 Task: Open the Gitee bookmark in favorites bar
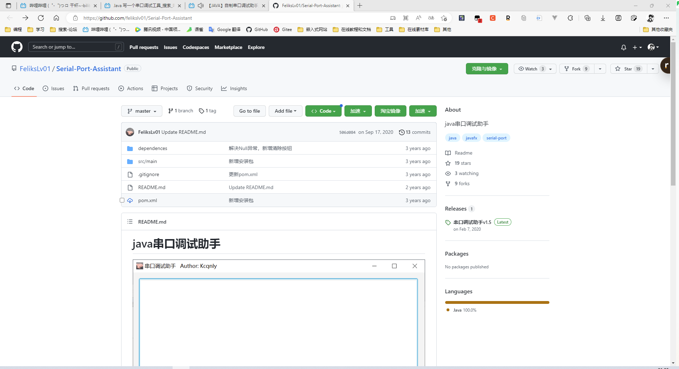click(x=283, y=30)
